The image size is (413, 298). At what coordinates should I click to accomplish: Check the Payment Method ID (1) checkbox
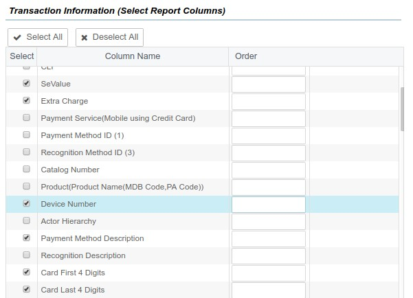click(x=26, y=135)
